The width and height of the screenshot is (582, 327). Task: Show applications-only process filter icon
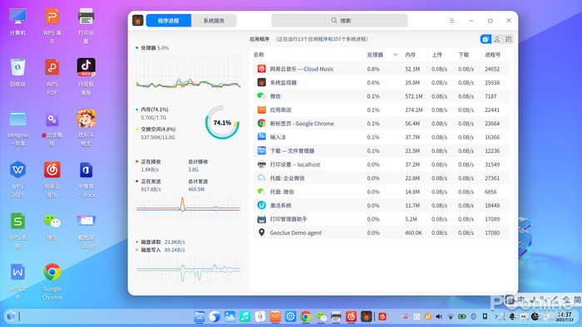pos(486,39)
